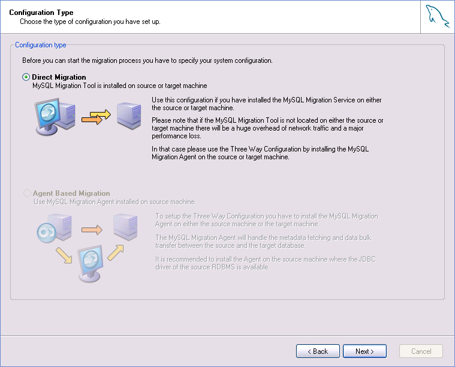Click the double yellow-orange arrows icon
455x367 pixels.
[96, 117]
